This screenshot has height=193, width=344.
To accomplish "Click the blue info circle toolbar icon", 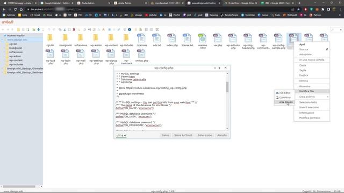I will click(130, 29).
